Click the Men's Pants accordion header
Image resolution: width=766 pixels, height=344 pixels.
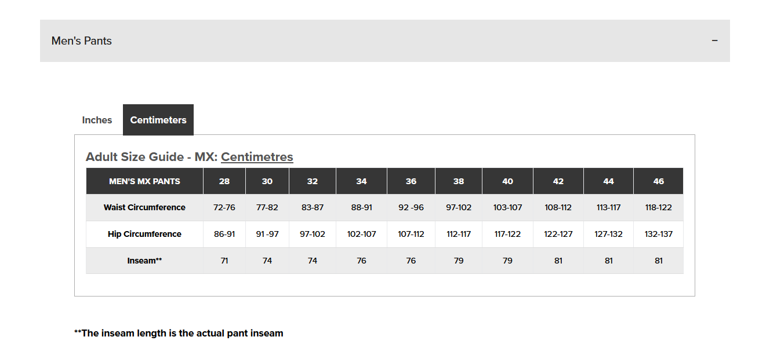click(x=384, y=41)
